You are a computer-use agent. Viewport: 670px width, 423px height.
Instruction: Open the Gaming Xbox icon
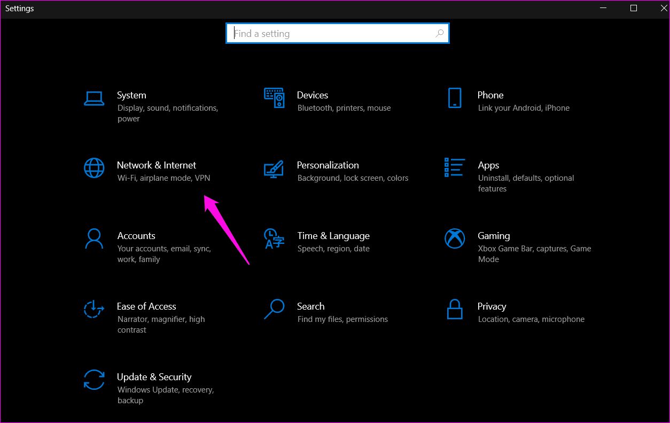point(455,239)
